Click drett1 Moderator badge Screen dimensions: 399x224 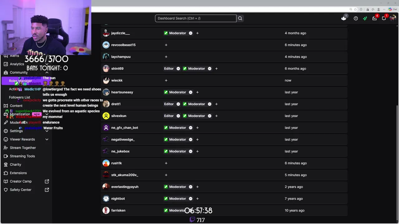194,104
